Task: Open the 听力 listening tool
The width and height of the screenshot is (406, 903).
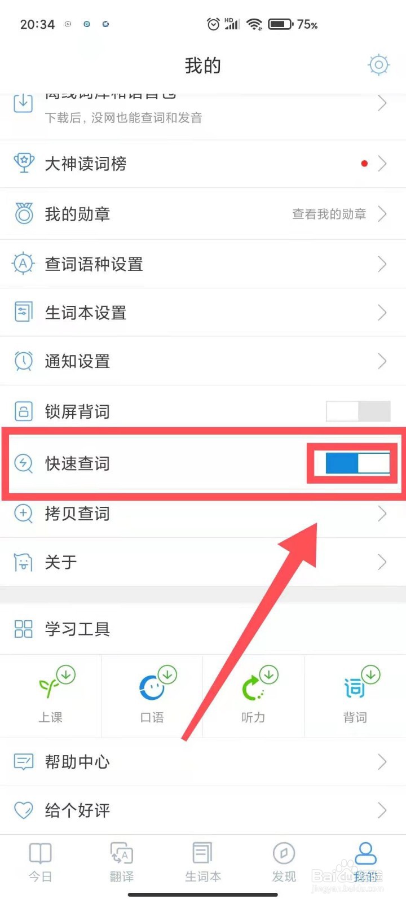Action: click(x=254, y=695)
